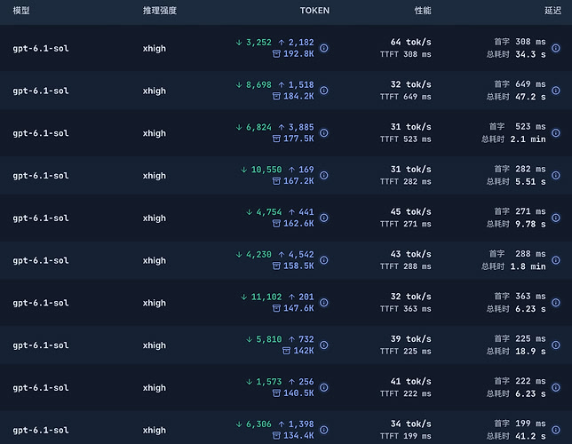Click output token count 4,542

click(301, 254)
